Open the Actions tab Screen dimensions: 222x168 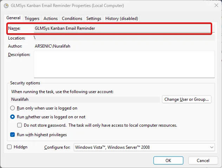pyautogui.click(x=51, y=19)
